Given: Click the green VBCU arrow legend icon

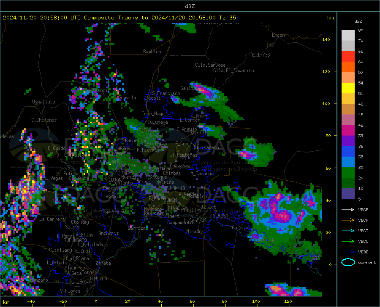Looking at the screenshot, I should [348, 242].
